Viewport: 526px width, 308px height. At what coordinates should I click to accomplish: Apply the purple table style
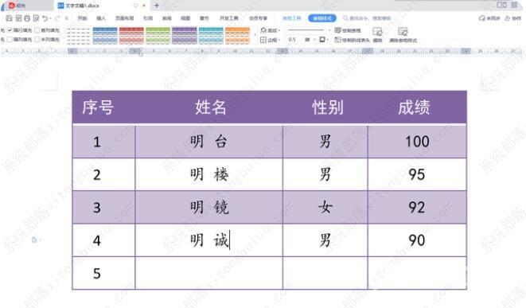tap(185, 36)
